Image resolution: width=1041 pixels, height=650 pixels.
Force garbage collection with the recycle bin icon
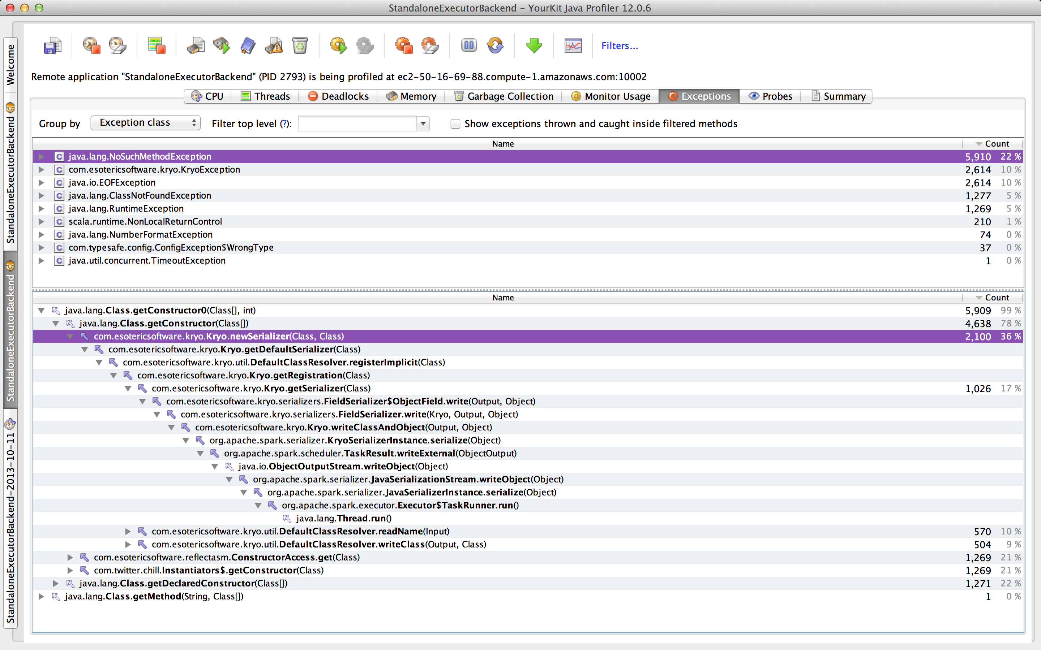click(x=300, y=45)
